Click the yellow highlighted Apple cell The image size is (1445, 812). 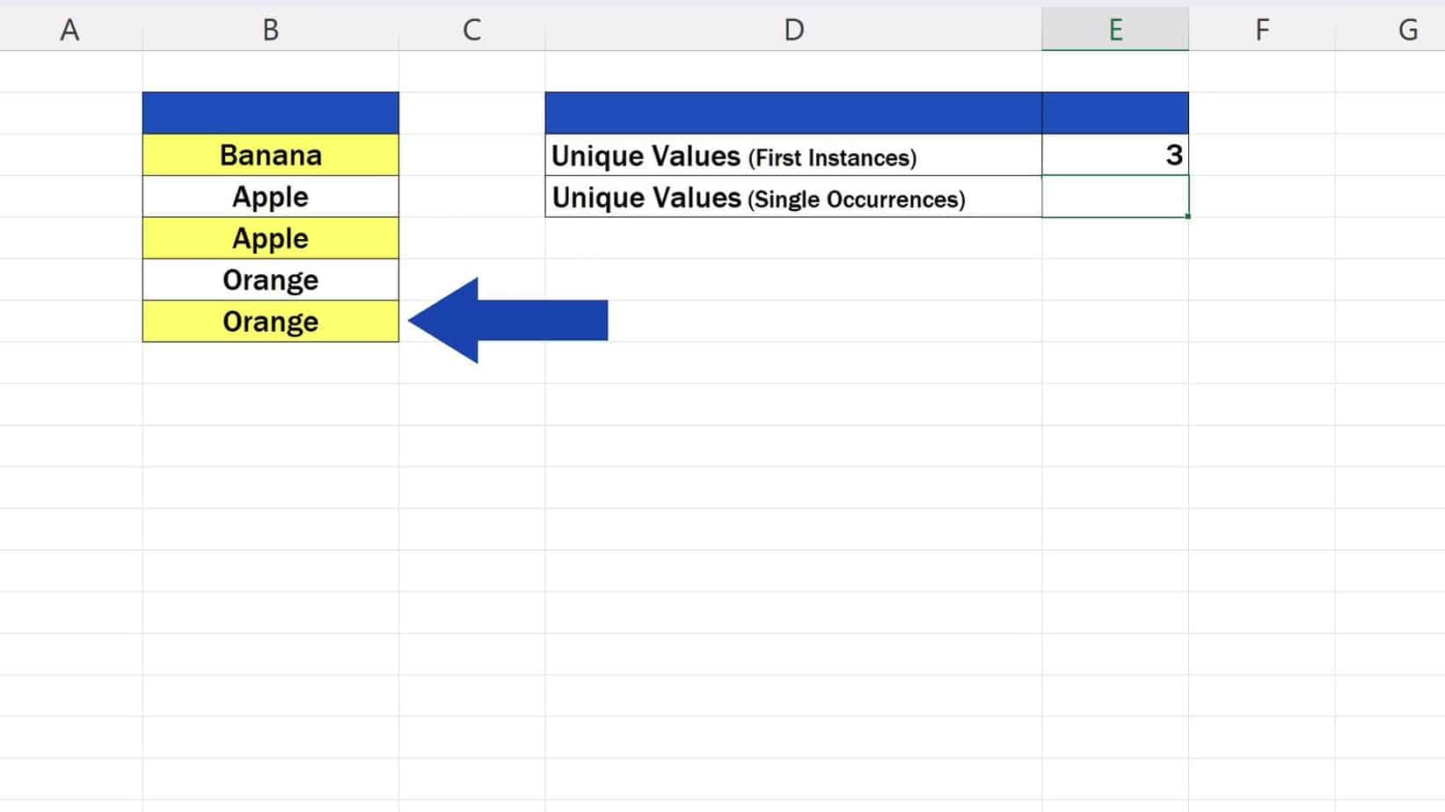pos(270,237)
